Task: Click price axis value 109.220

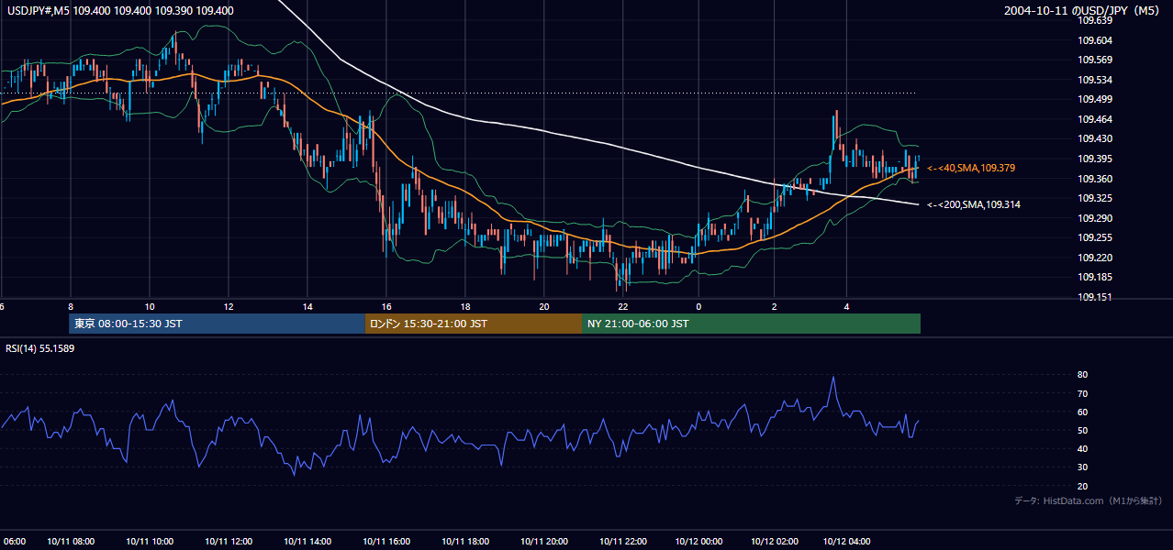Action: point(1096,258)
